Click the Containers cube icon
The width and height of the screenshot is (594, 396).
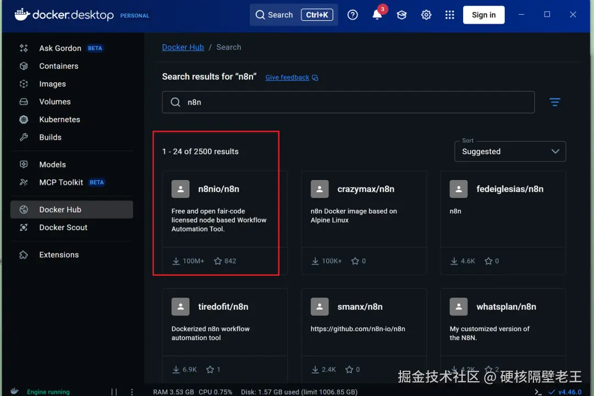[x=24, y=66]
